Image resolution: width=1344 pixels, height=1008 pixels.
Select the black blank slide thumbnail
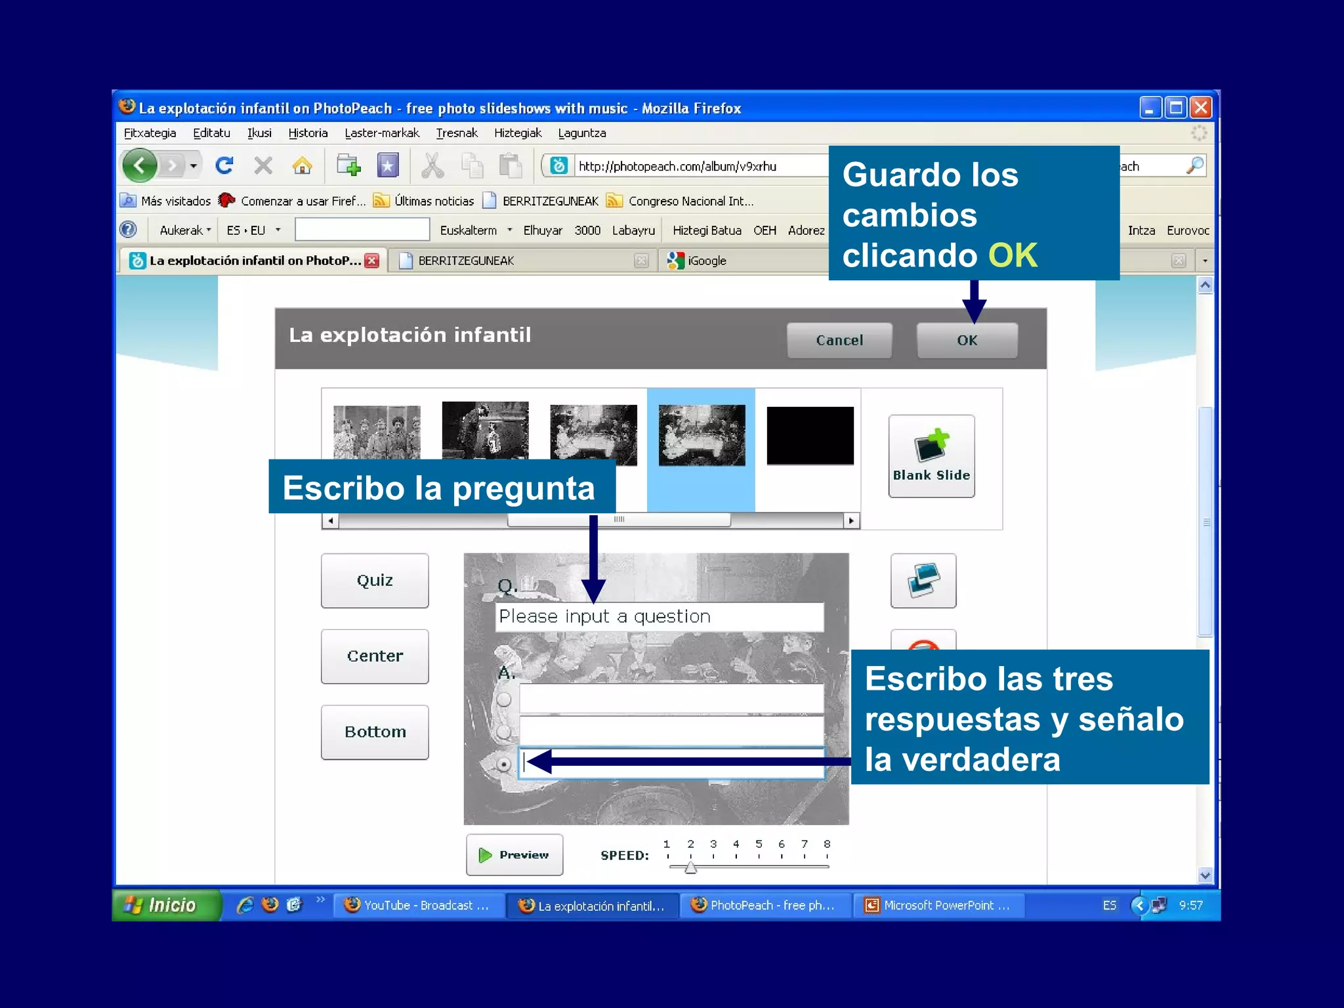coord(810,436)
